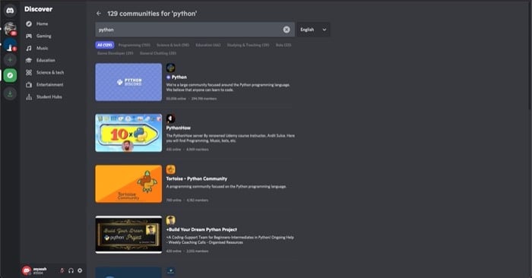Viewport: 532px width, 278px height.
Task: Clear the python search with X icon
Action: tap(287, 30)
